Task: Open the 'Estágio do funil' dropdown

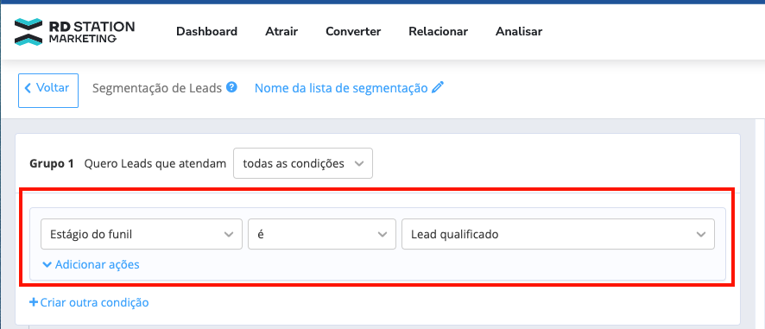Action: pos(142,234)
